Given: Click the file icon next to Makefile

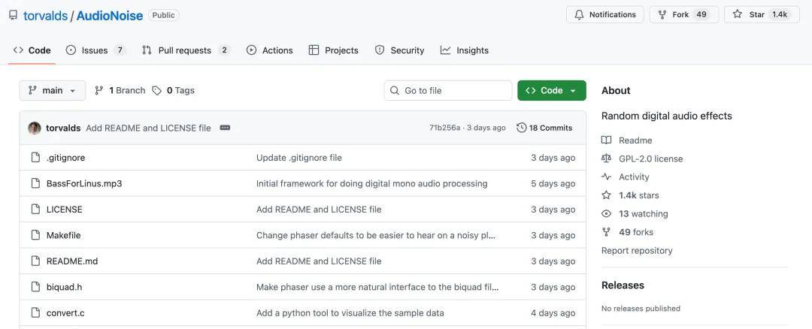Looking at the screenshot, I should pyautogui.click(x=35, y=235).
